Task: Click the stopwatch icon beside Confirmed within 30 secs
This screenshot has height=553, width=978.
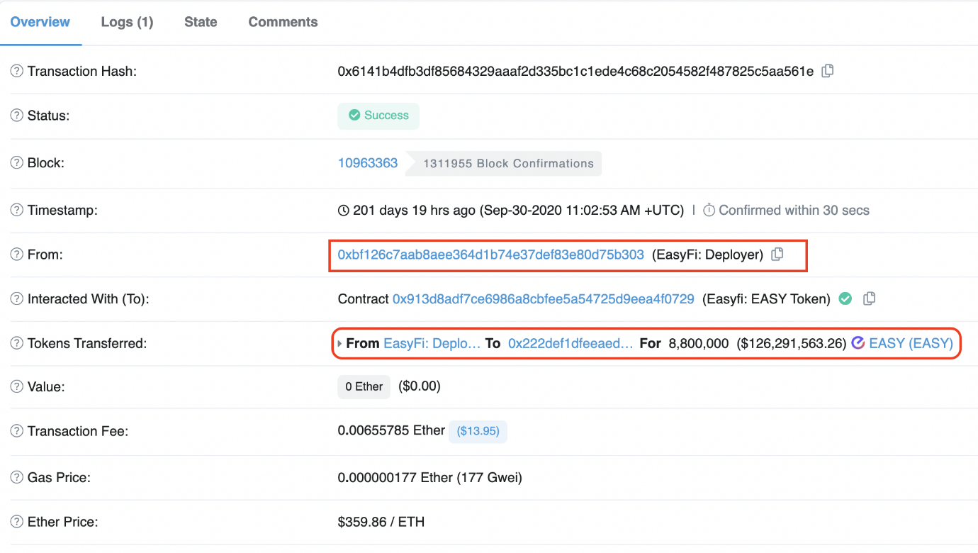Action: (709, 210)
